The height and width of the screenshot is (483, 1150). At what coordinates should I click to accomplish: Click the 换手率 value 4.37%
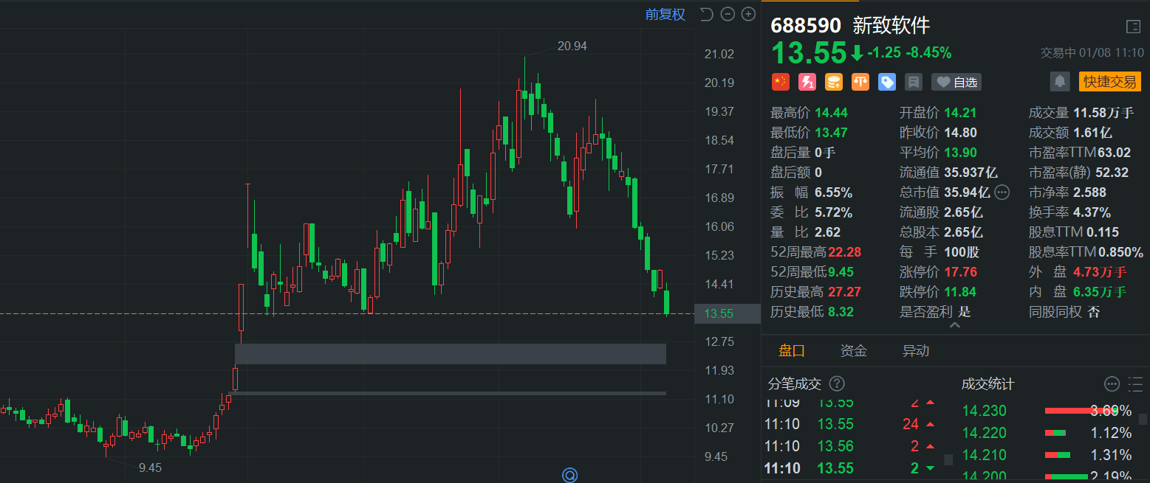pyautogui.click(x=1092, y=212)
